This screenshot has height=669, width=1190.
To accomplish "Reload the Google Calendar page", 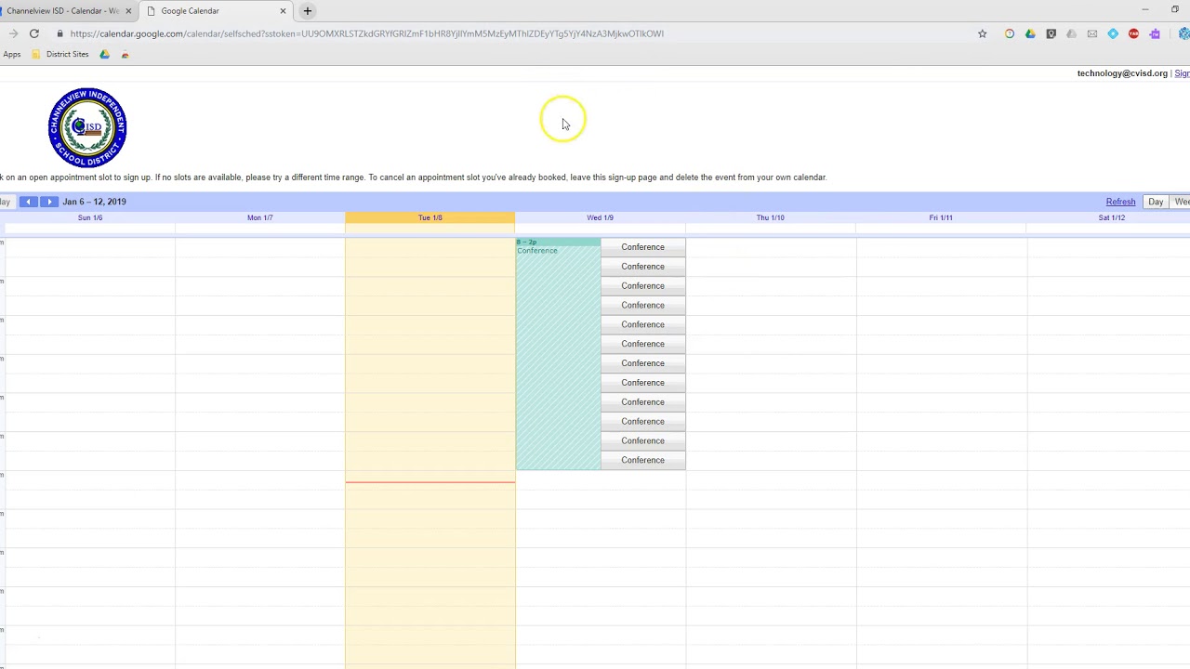I will (34, 33).
